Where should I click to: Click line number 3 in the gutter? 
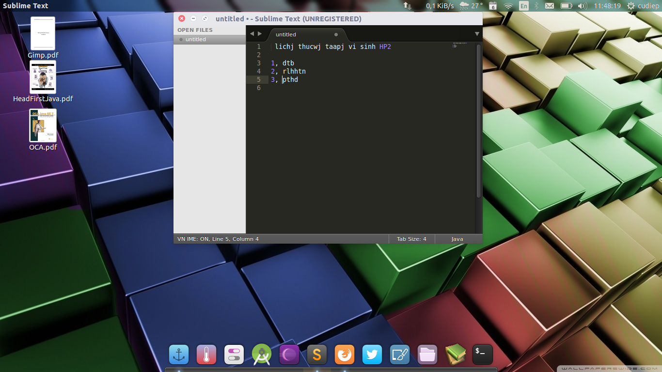pyautogui.click(x=259, y=63)
